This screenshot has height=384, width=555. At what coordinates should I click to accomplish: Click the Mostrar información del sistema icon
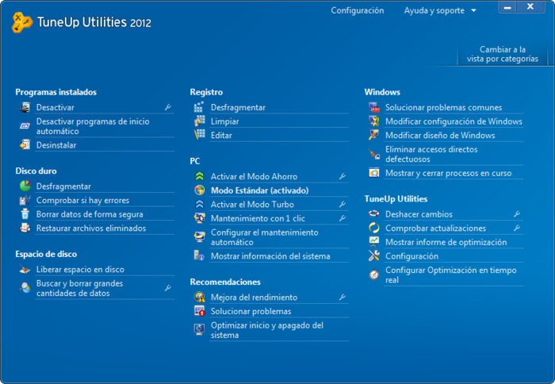(199, 255)
